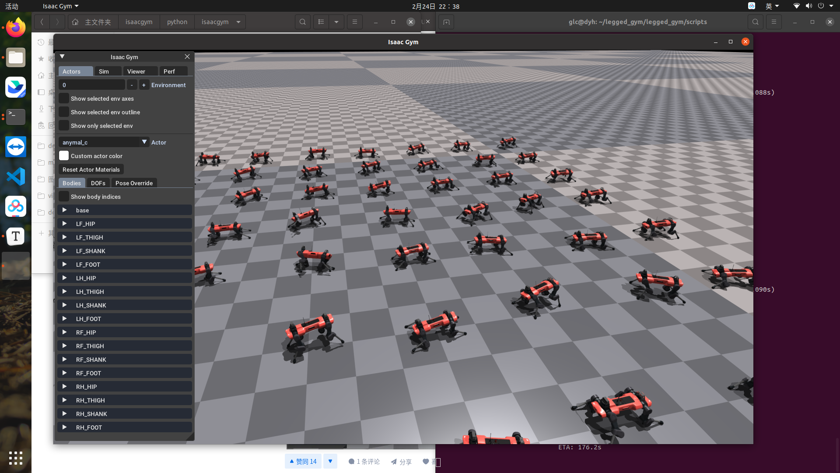
Task: Click the Bodies tab panel
Action: click(71, 183)
